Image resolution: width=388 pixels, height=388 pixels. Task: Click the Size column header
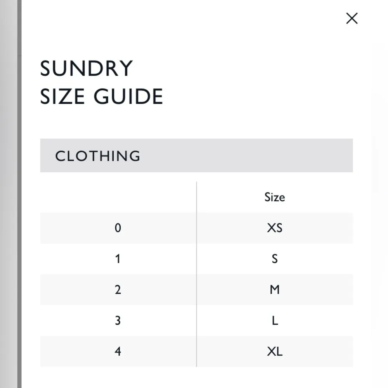275,197
